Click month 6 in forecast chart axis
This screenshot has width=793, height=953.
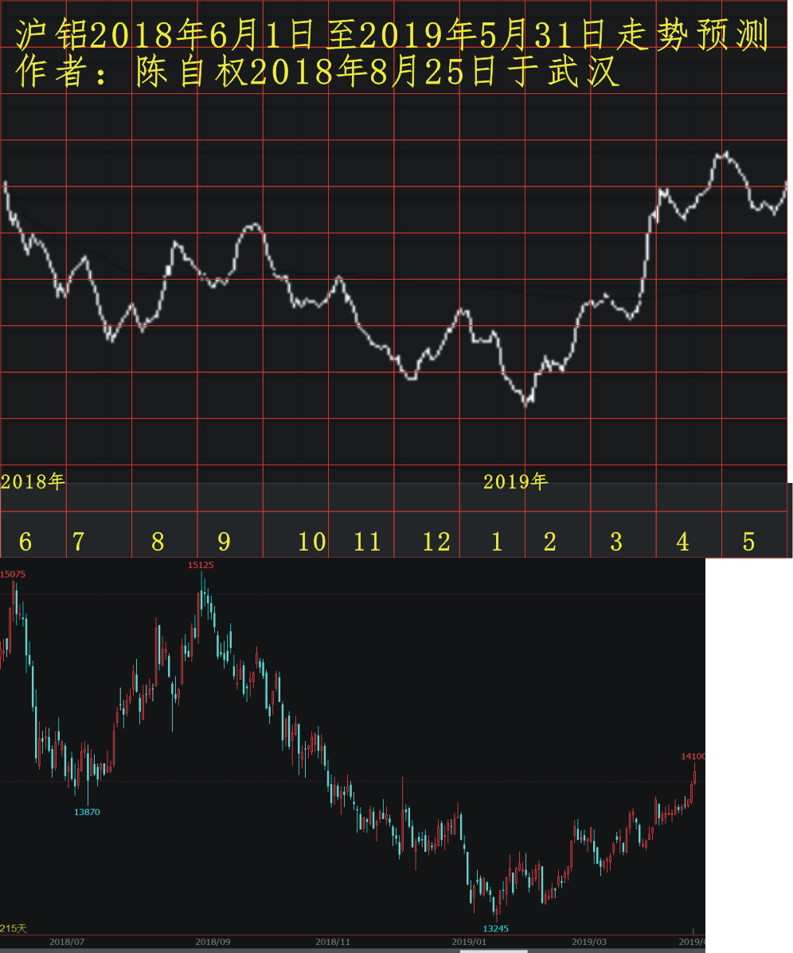click(25, 542)
